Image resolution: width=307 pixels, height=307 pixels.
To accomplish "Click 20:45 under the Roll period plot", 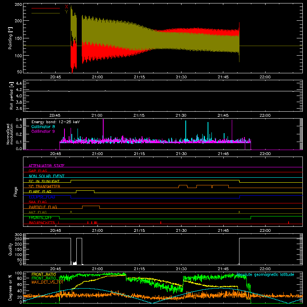I will (55, 116).
